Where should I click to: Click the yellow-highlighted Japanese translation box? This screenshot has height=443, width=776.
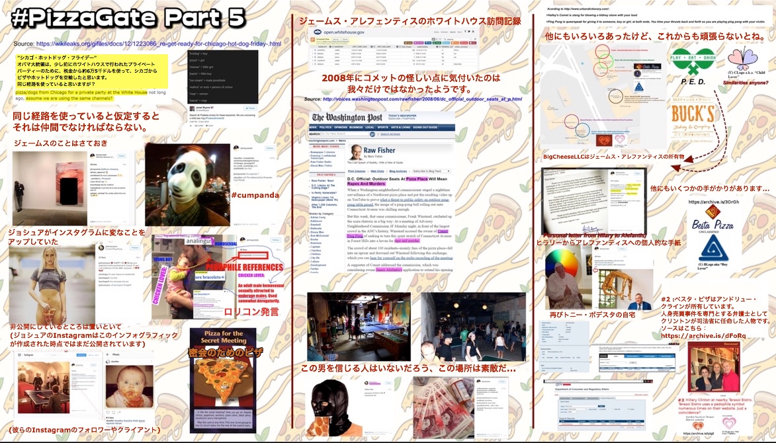click(91, 71)
